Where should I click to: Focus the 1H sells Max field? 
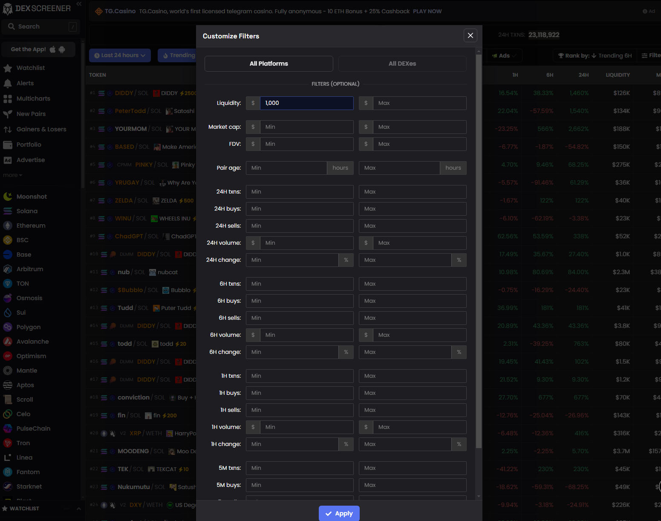pyautogui.click(x=413, y=410)
